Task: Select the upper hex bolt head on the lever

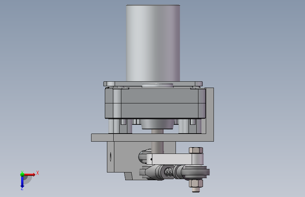Action: pyautogui.click(x=196, y=150)
